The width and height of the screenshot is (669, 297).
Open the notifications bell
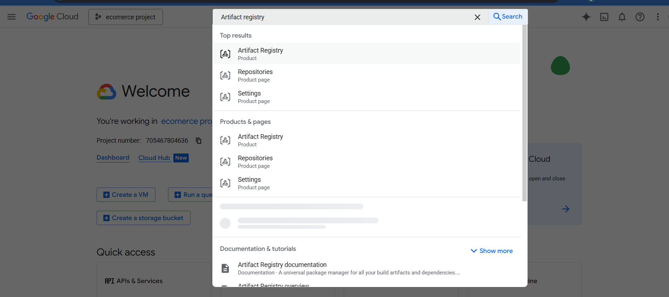622,17
